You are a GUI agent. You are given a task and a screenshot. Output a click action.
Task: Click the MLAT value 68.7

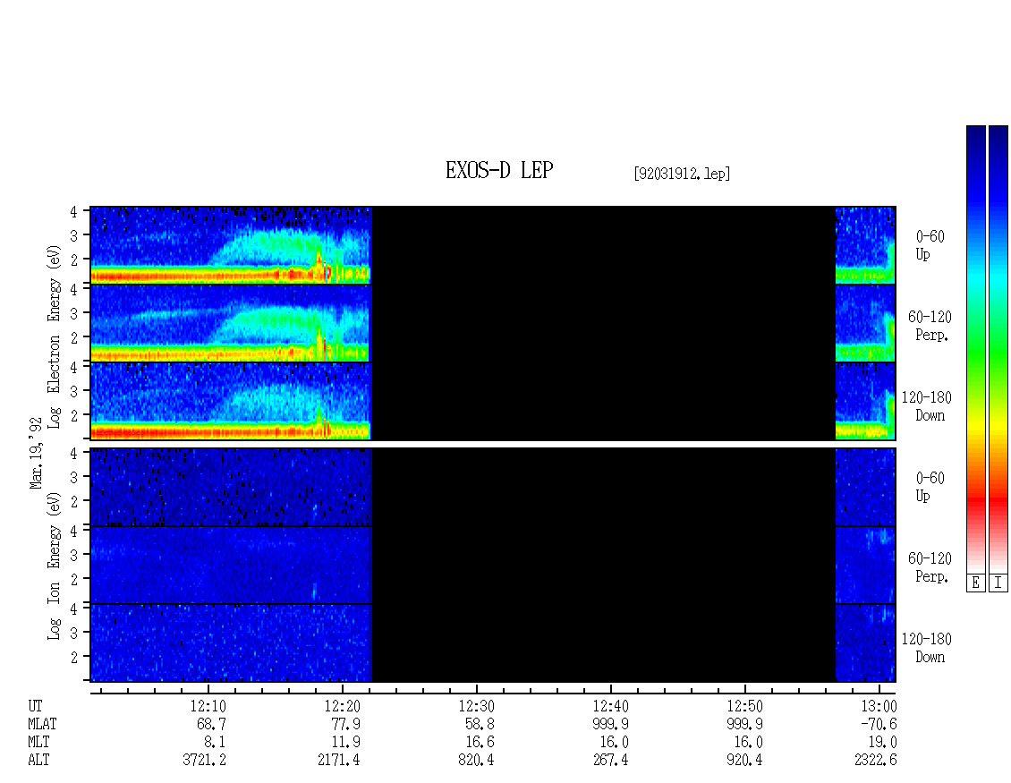tap(211, 724)
